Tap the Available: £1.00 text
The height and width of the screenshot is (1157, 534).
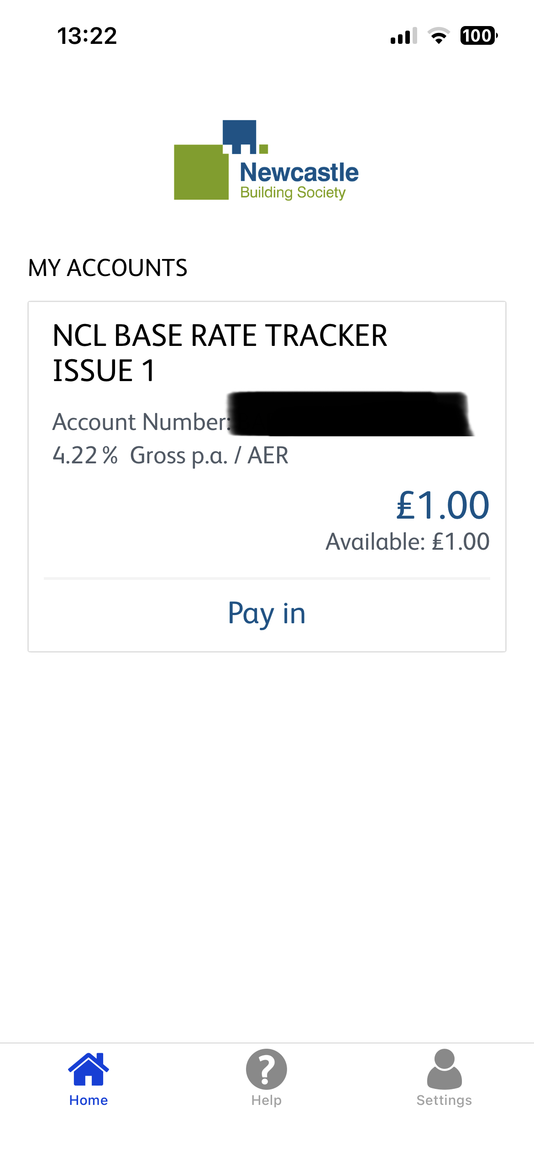pos(408,542)
